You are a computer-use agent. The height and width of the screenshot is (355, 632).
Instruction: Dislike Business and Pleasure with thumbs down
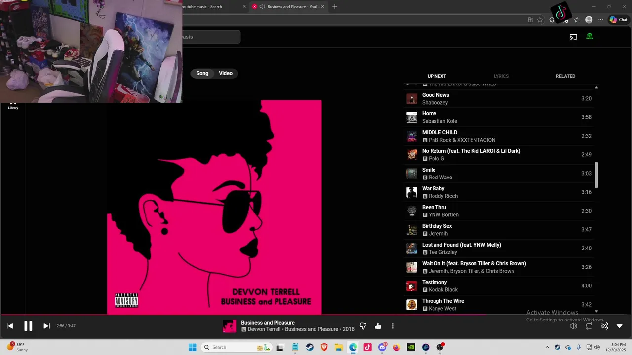pos(363,326)
